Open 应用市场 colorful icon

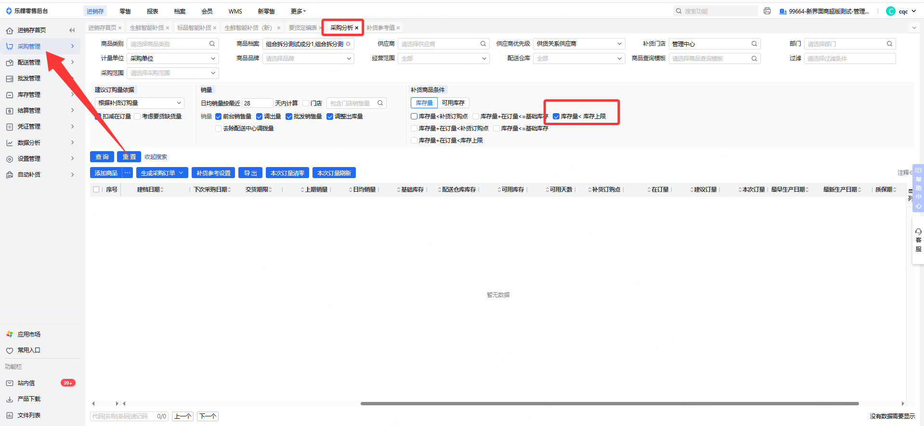[9, 334]
